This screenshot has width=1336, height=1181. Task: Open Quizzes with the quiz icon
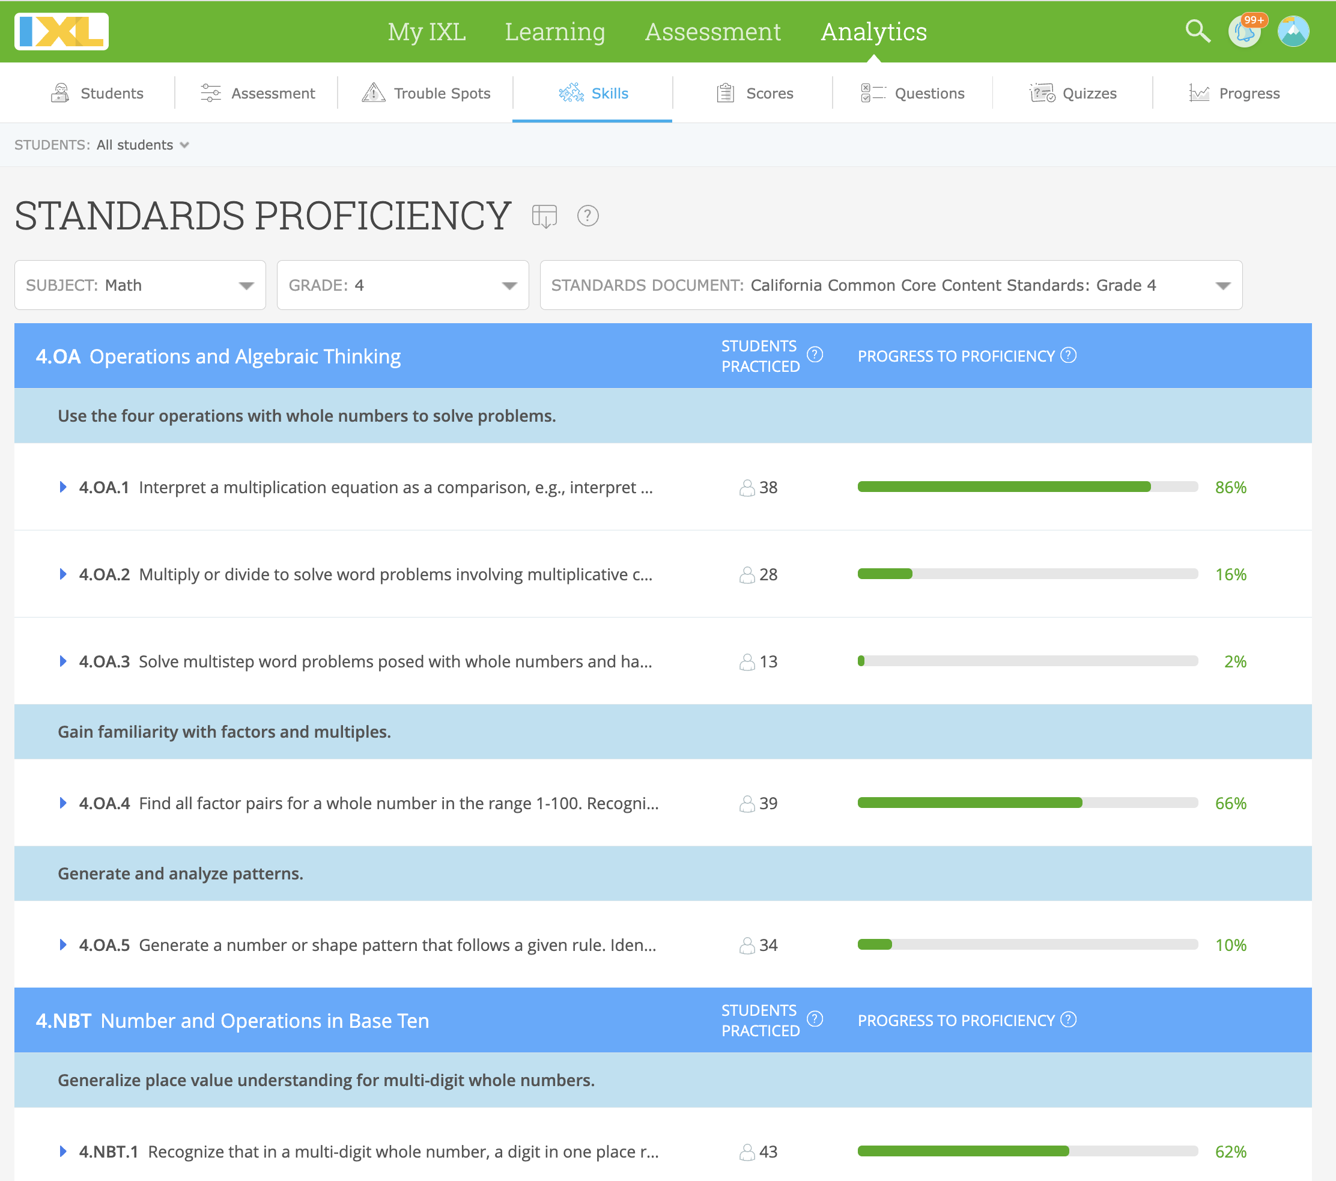(1042, 93)
